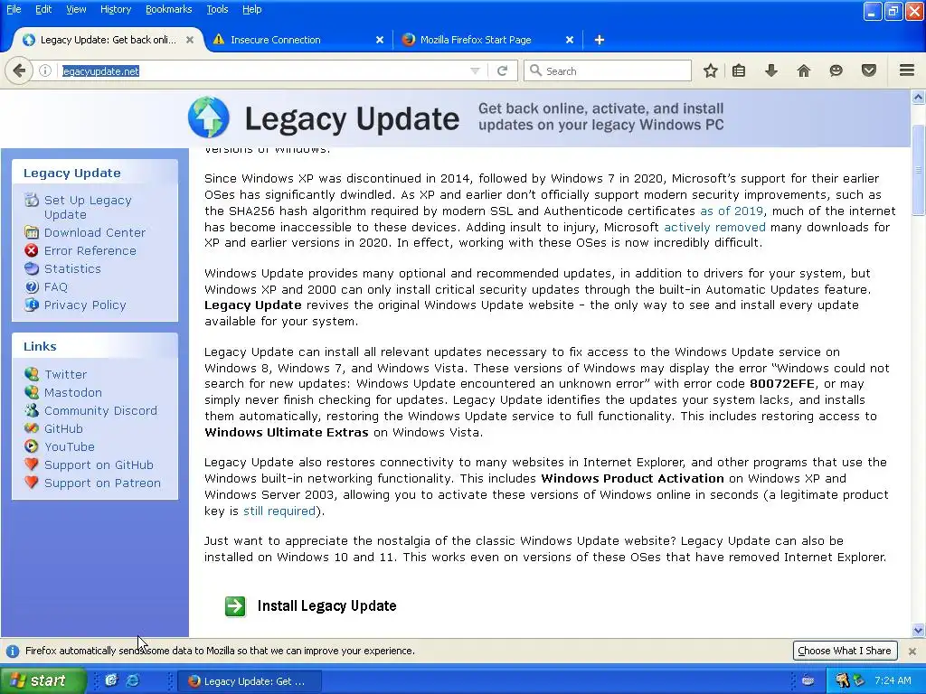Open the File menu
Viewport: 926px width, 694px height.
click(x=14, y=9)
